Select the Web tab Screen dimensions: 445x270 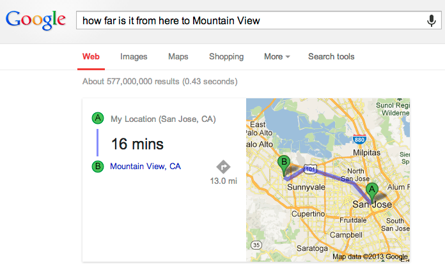91,57
